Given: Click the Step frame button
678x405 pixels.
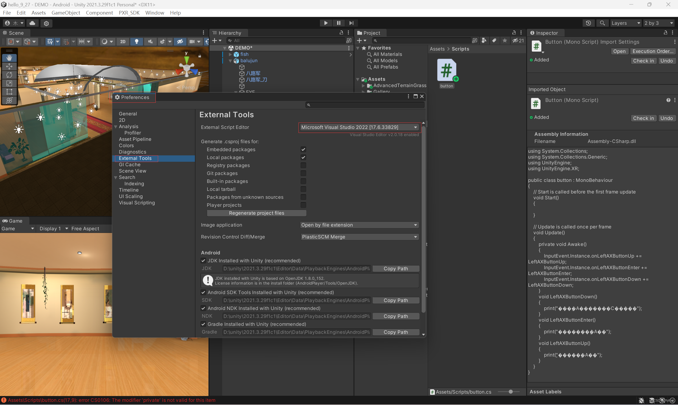Looking at the screenshot, I should (351, 23).
